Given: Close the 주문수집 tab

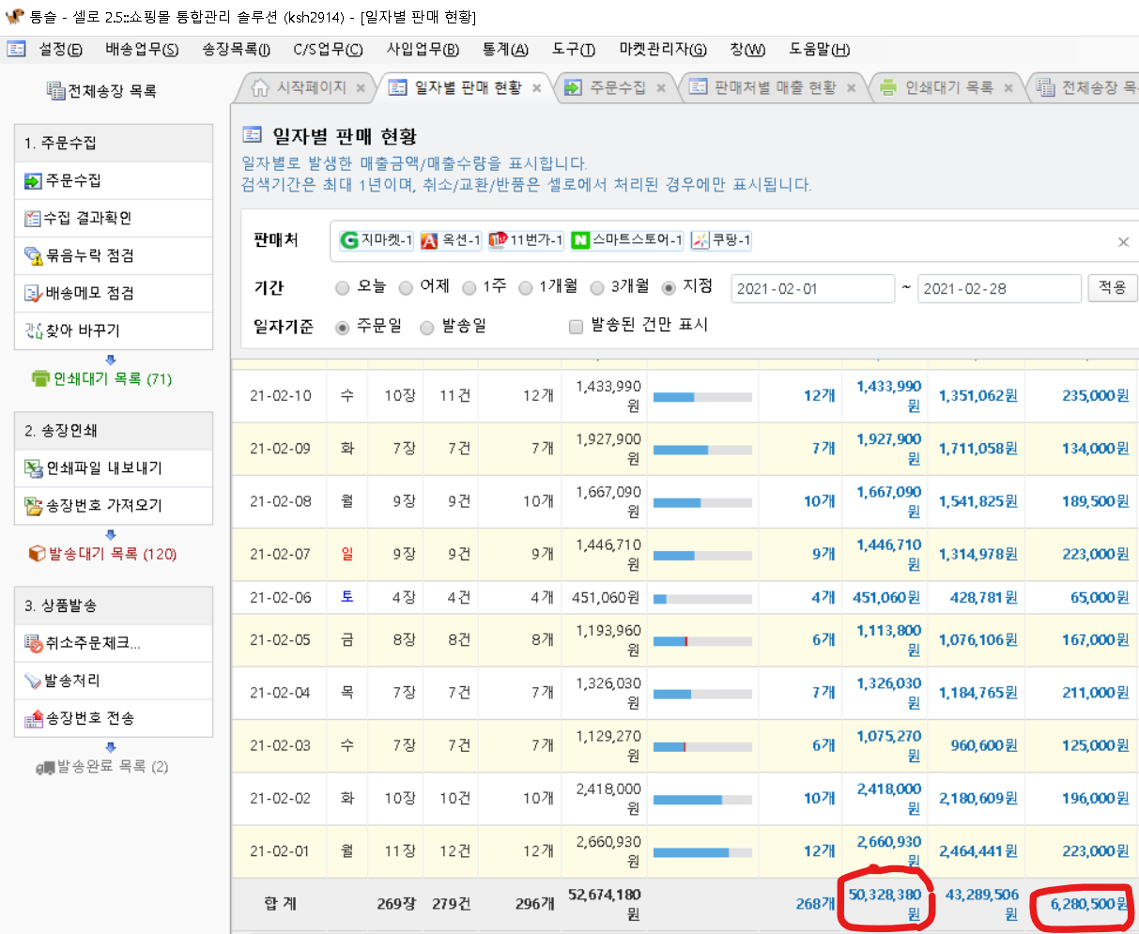Looking at the screenshot, I should (661, 88).
